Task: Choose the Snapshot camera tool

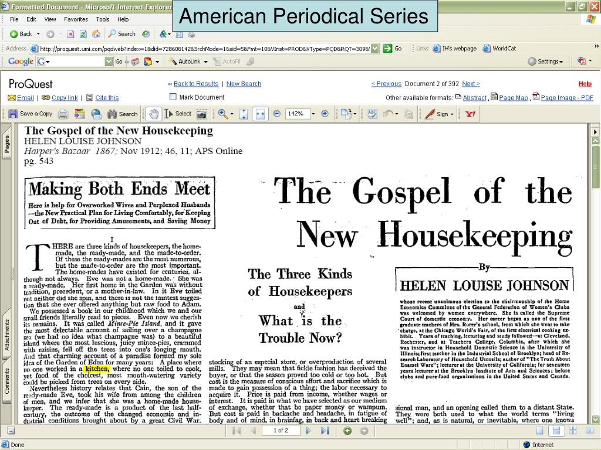Action: 202,114
